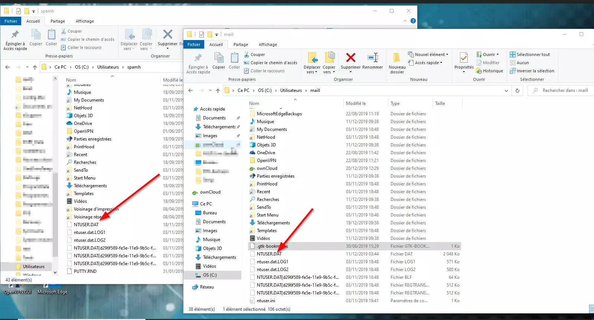Click Utilisateurs breadcrumb in maill address bar

tap(291, 90)
